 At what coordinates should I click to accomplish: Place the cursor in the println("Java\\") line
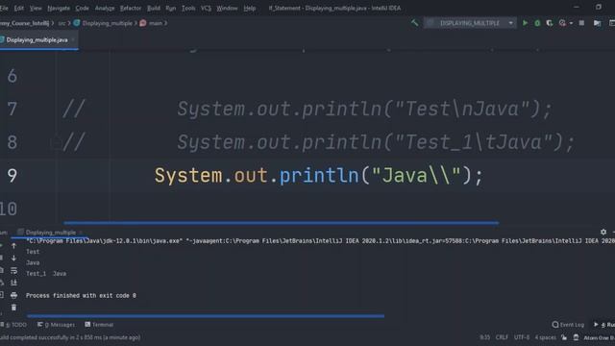coord(318,175)
